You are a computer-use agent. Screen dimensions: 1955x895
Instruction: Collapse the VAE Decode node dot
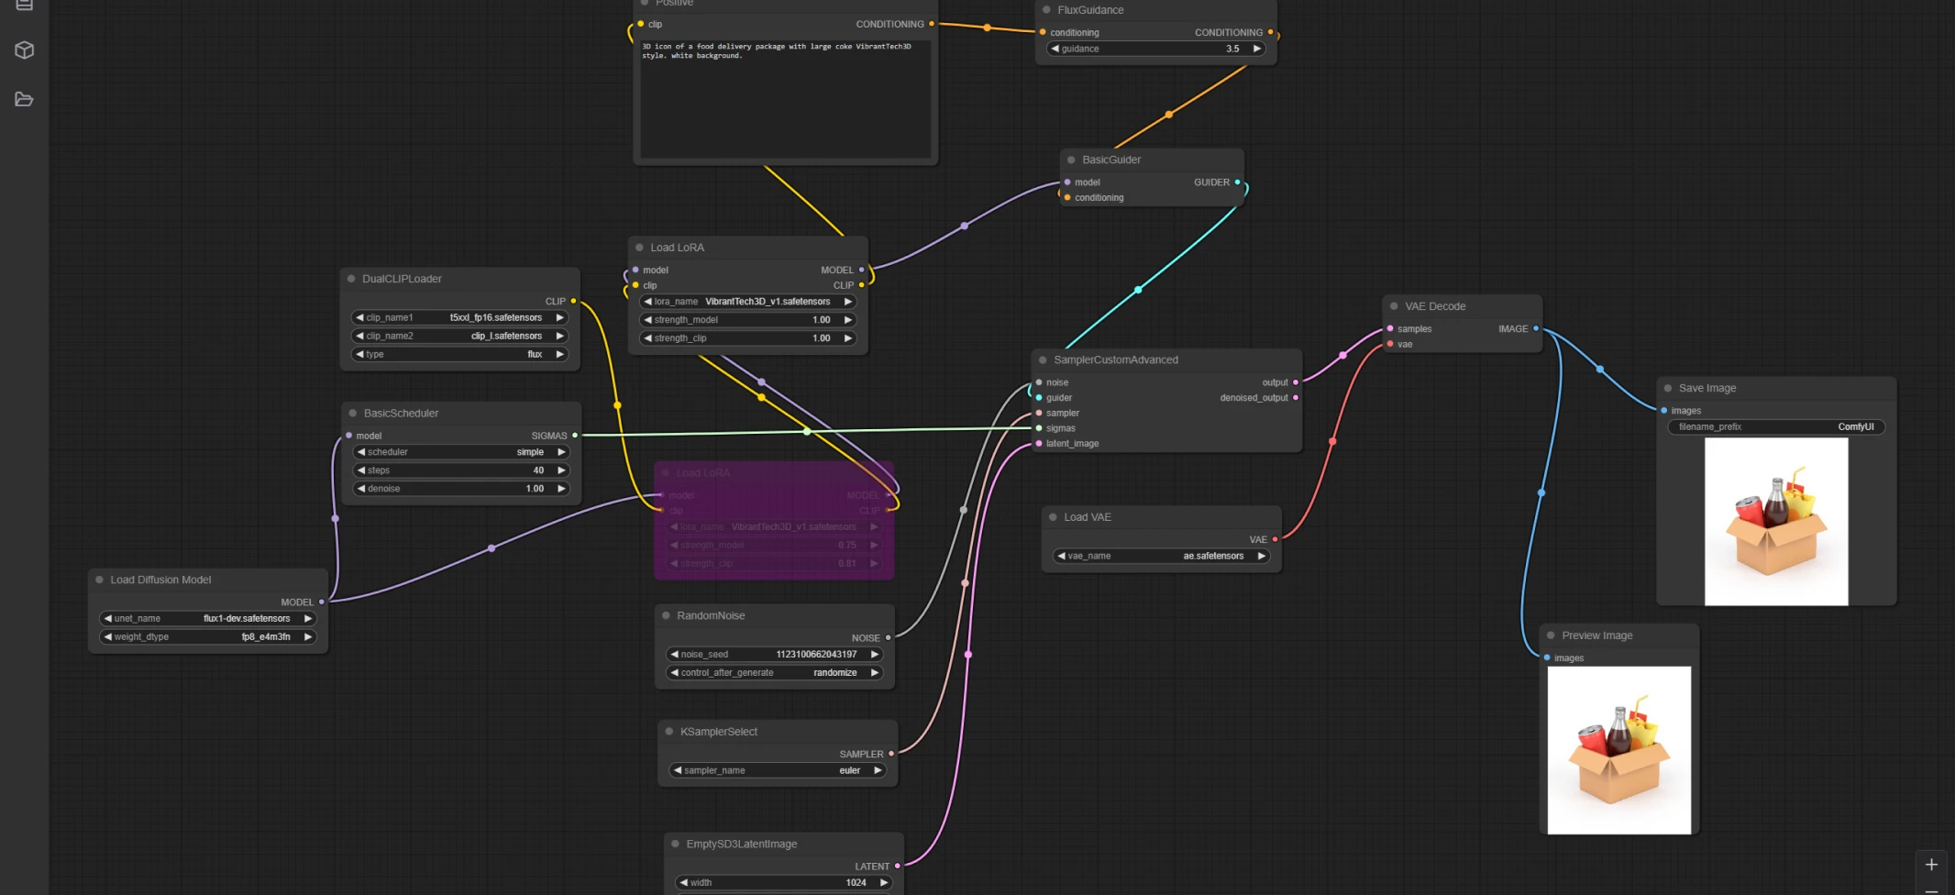[x=1394, y=306]
